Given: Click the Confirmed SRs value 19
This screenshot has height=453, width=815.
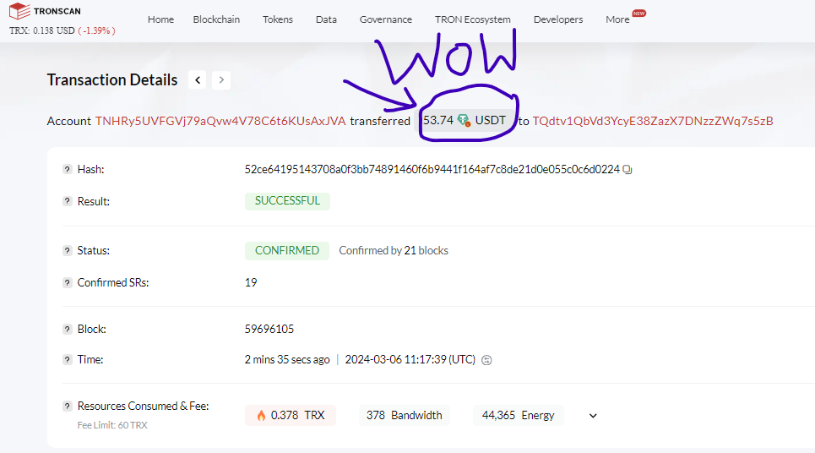Looking at the screenshot, I should tap(251, 282).
